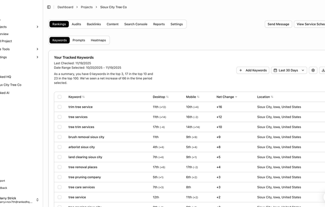Screen dimensions: 325x207
Task: Check the tree care services row
Action: pos(59,187)
